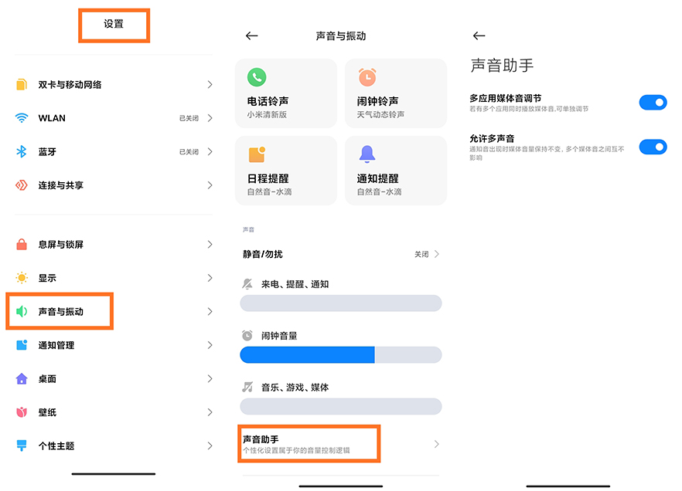This screenshot has height=491, width=682.
Task: Tap the Bluetooth 蓝牙 icon
Action: tap(22, 152)
